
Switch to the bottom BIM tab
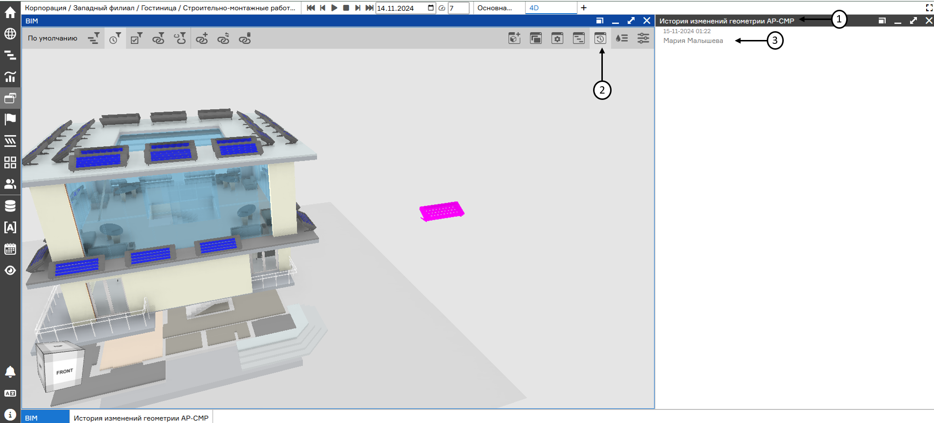click(x=45, y=418)
